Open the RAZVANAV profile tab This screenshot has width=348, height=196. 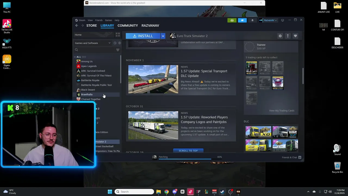click(x=150, y=26)
